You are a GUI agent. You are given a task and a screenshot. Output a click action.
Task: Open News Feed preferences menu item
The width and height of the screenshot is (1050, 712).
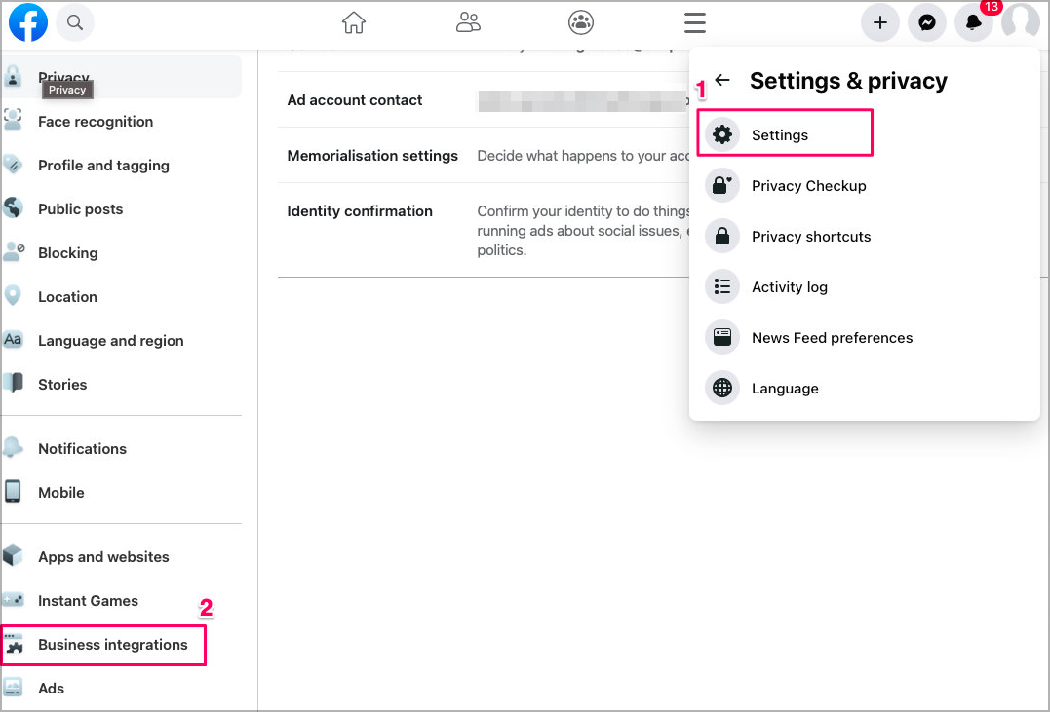tap(864, 337)
